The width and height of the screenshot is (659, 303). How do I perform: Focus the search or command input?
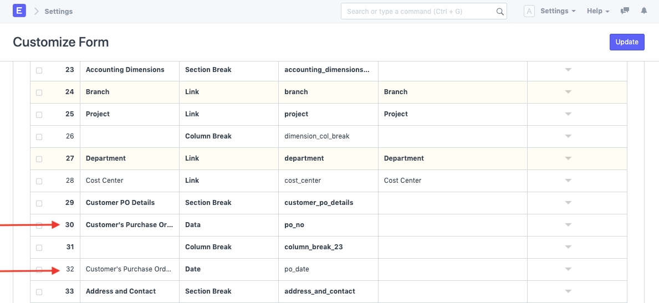click(x=420, y=11)
